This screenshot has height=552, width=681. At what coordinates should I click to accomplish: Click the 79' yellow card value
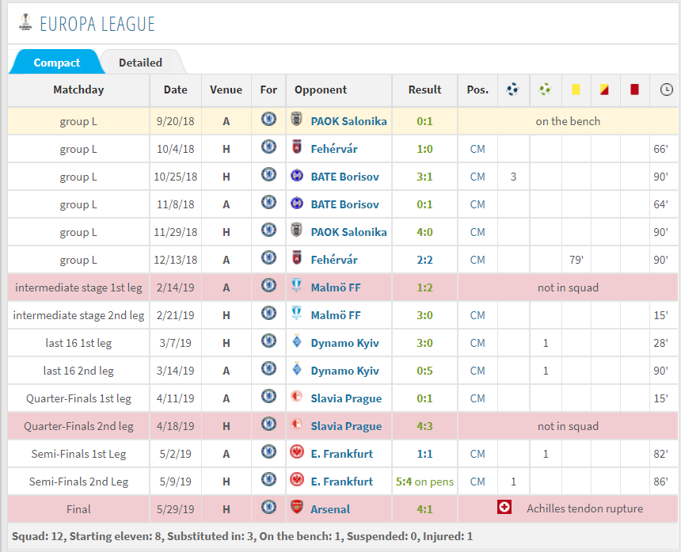click(576, 260)
